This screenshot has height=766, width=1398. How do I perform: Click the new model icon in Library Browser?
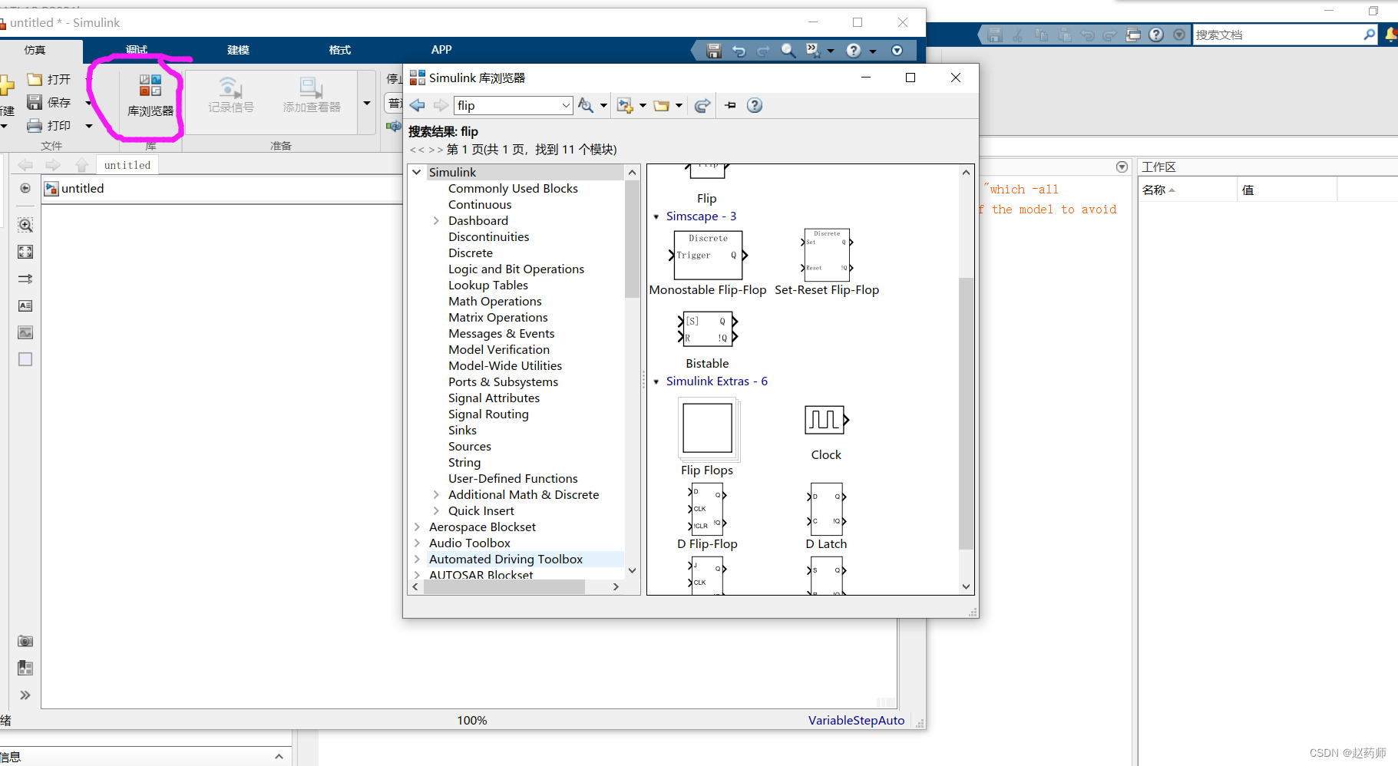625,105
